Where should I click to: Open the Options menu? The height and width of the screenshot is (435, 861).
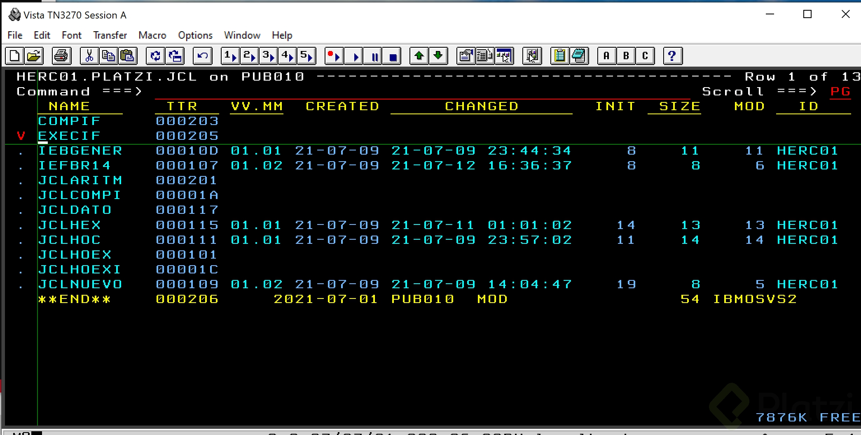[x=195, y=35]
